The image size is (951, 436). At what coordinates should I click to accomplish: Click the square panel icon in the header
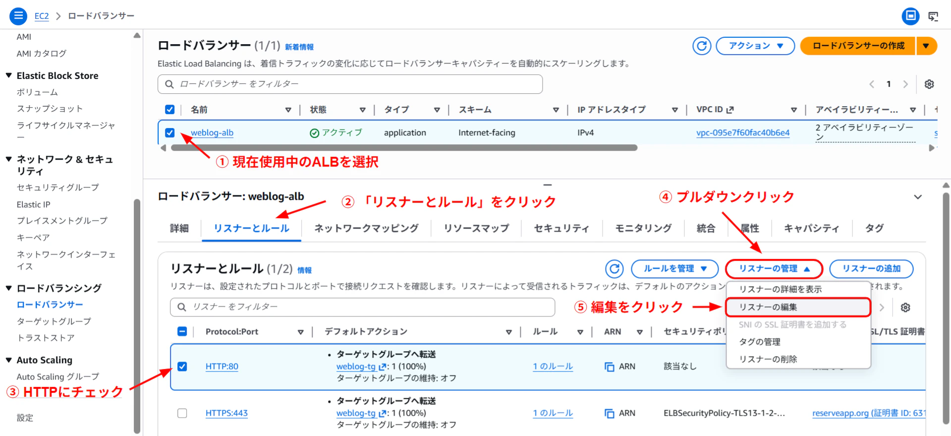(x=910, y=16)
